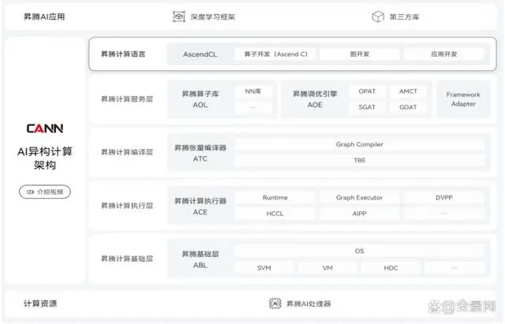Click the Framework Adapter block

click(462, 99)
